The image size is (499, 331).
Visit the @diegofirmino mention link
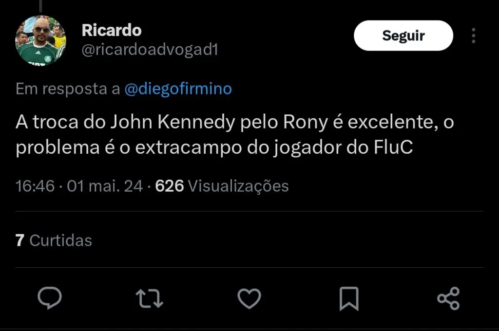178,89
